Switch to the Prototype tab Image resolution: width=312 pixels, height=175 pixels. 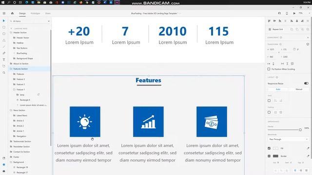pyautogui.click(x=35, y=13)
